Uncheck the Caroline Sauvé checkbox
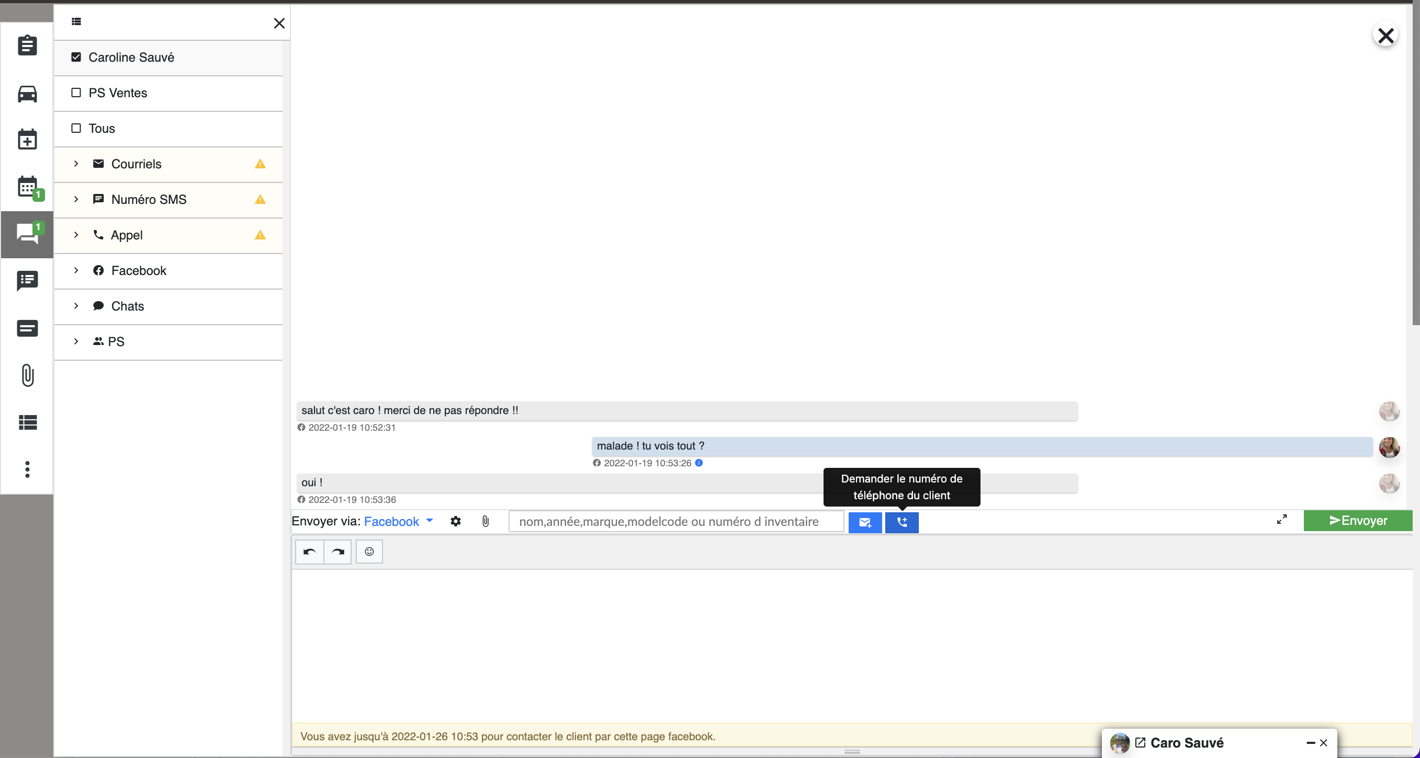This screenshot has width=1420, height=758. 76,58
